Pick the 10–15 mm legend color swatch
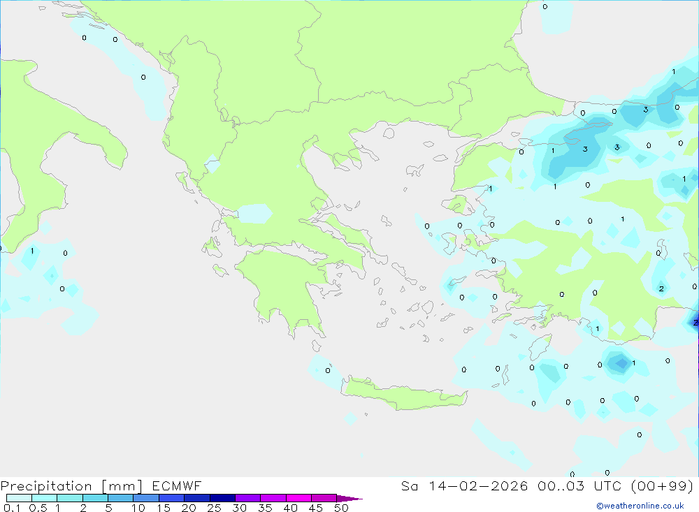The image size is (699, 512). 146,498
